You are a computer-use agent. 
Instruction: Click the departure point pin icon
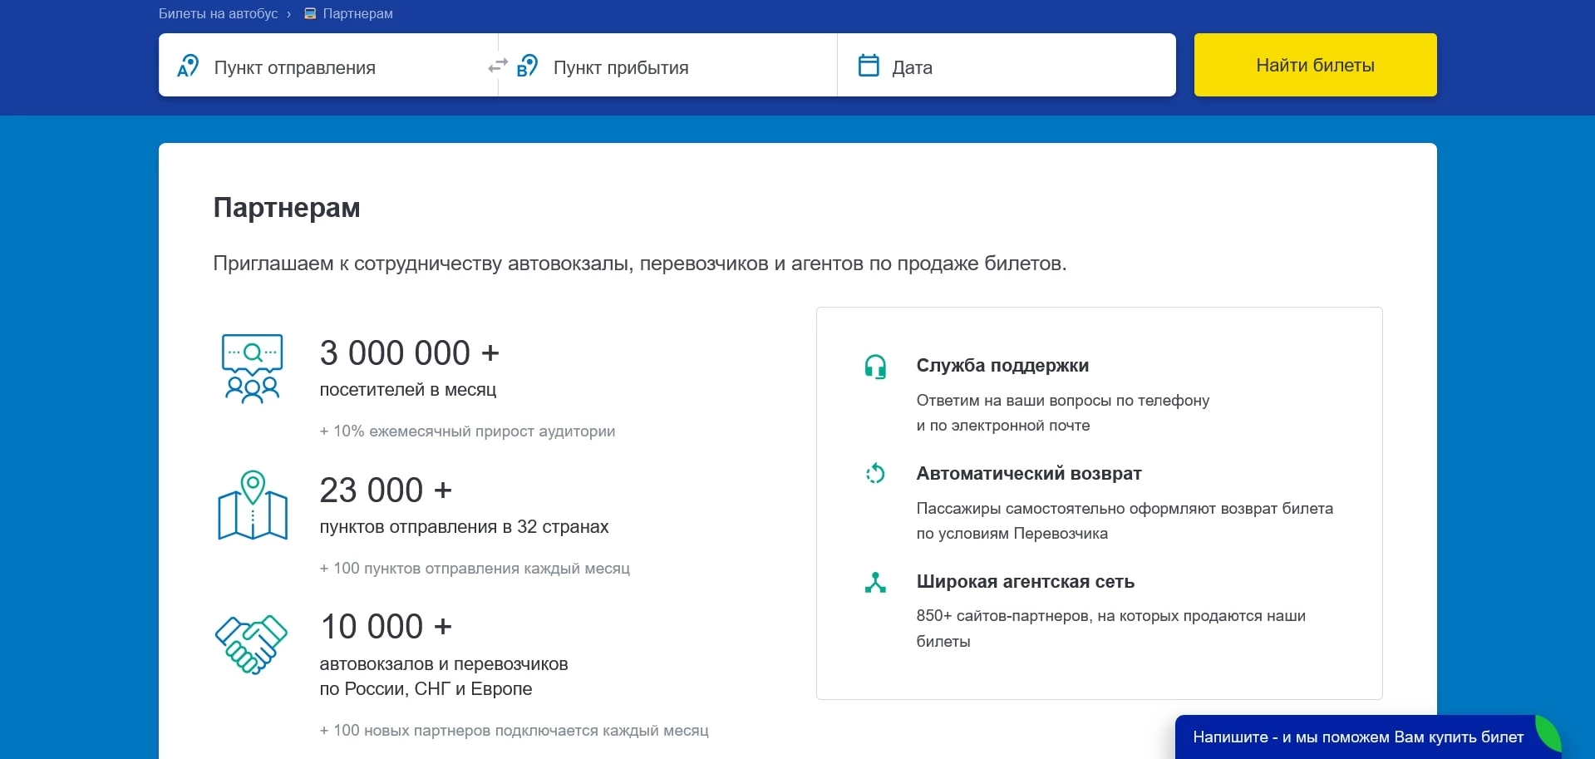[x=188, y=66]
